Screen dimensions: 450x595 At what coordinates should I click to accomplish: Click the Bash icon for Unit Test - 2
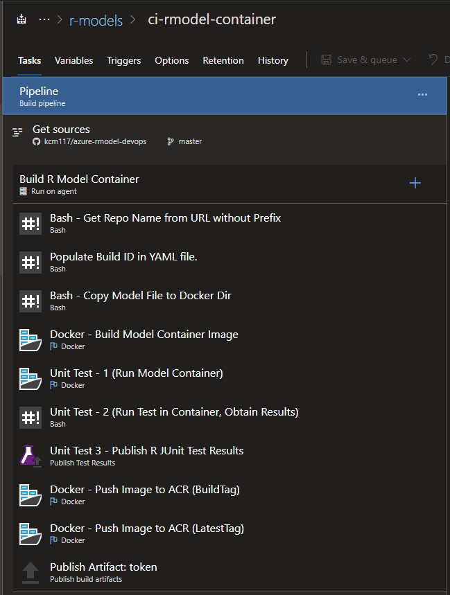31,418
